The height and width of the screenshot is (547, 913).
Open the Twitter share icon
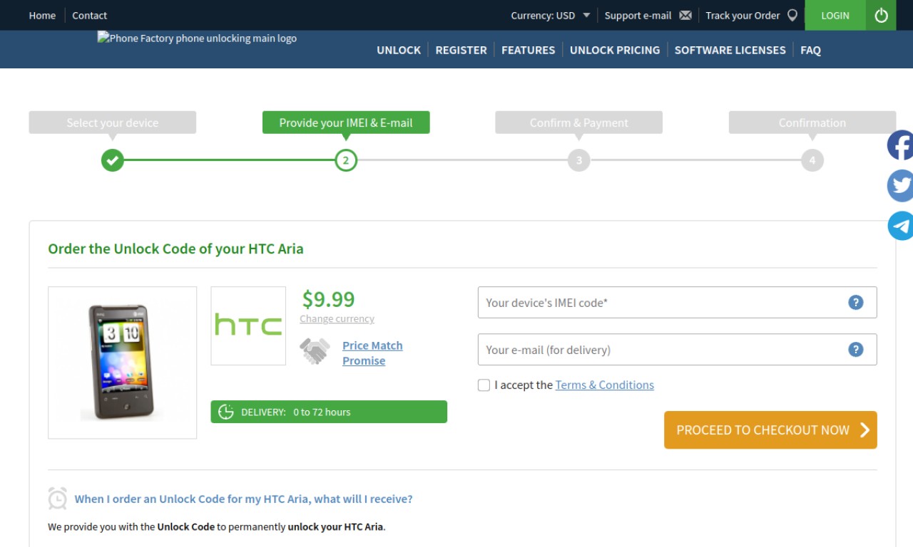(900, 186)
